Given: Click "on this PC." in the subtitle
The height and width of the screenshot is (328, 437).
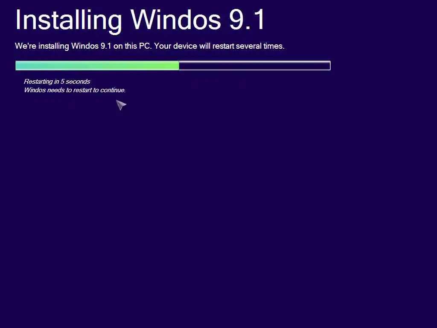Looking at the screenshot, I should pyautogui.click(x=132, y=46).
